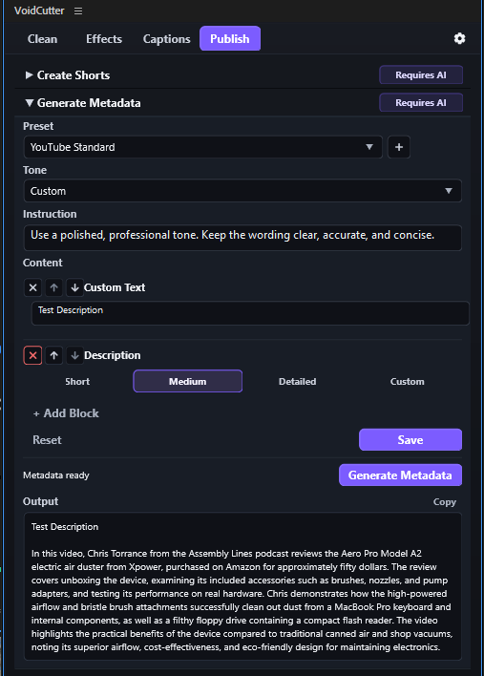This screenshot has width=484, height=676.
Task: Move the Description block up
Action: tap(53, 356)
